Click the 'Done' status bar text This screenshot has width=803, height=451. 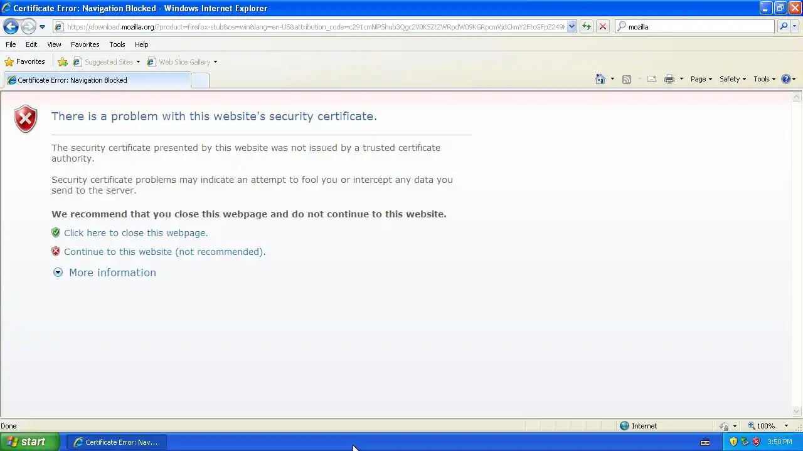pos(9,426)
